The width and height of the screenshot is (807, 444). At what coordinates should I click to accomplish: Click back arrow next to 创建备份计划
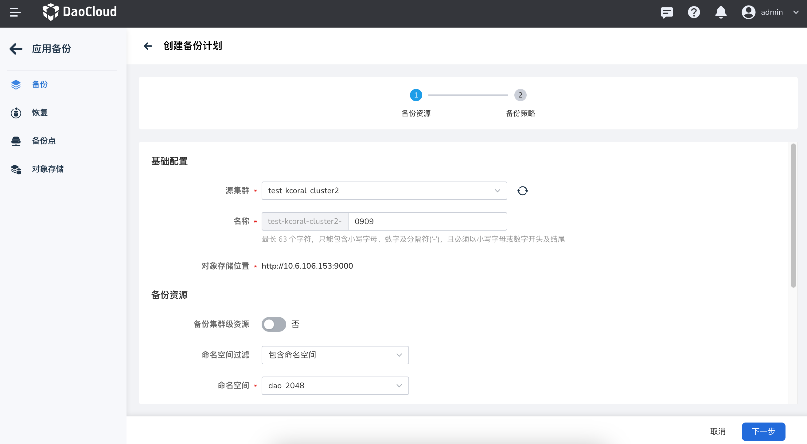point(148,46)
